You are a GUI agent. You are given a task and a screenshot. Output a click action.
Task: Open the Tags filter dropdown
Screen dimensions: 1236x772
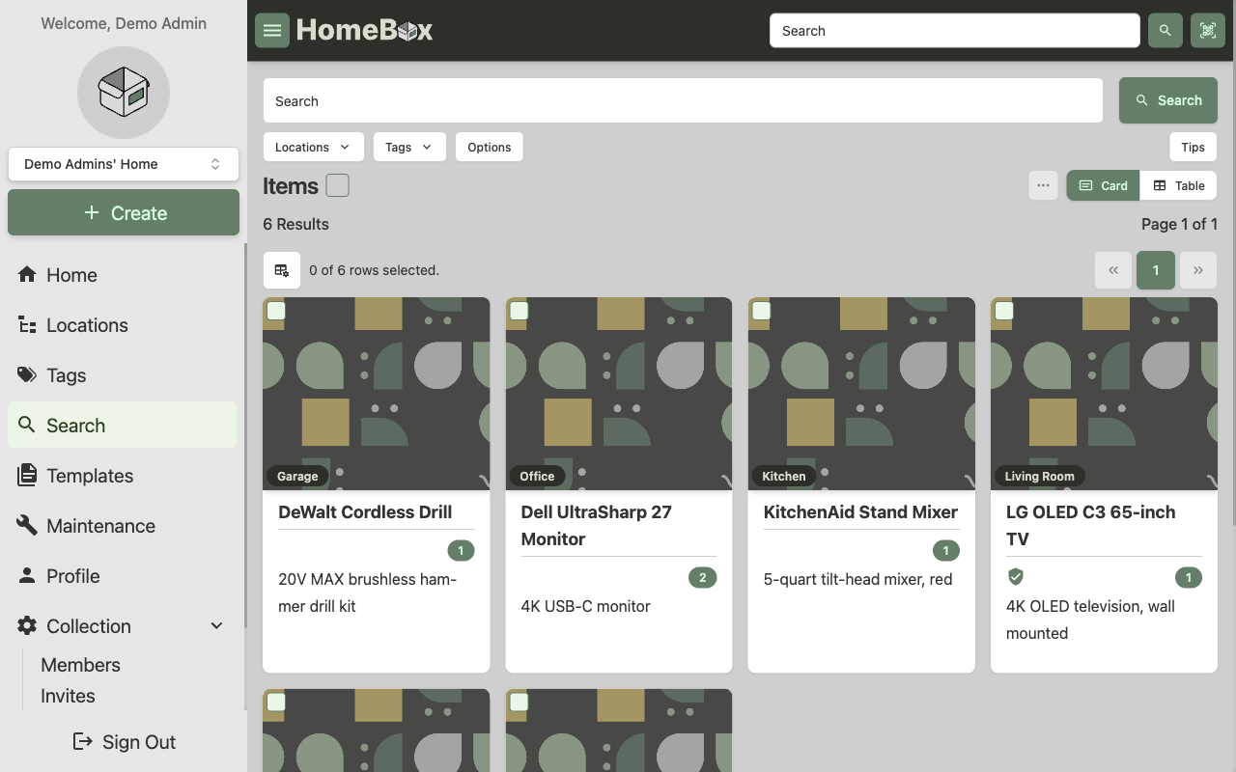click(409, 147)
